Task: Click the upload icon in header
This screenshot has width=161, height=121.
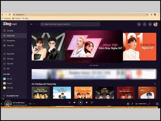Action: click(144, 24)
